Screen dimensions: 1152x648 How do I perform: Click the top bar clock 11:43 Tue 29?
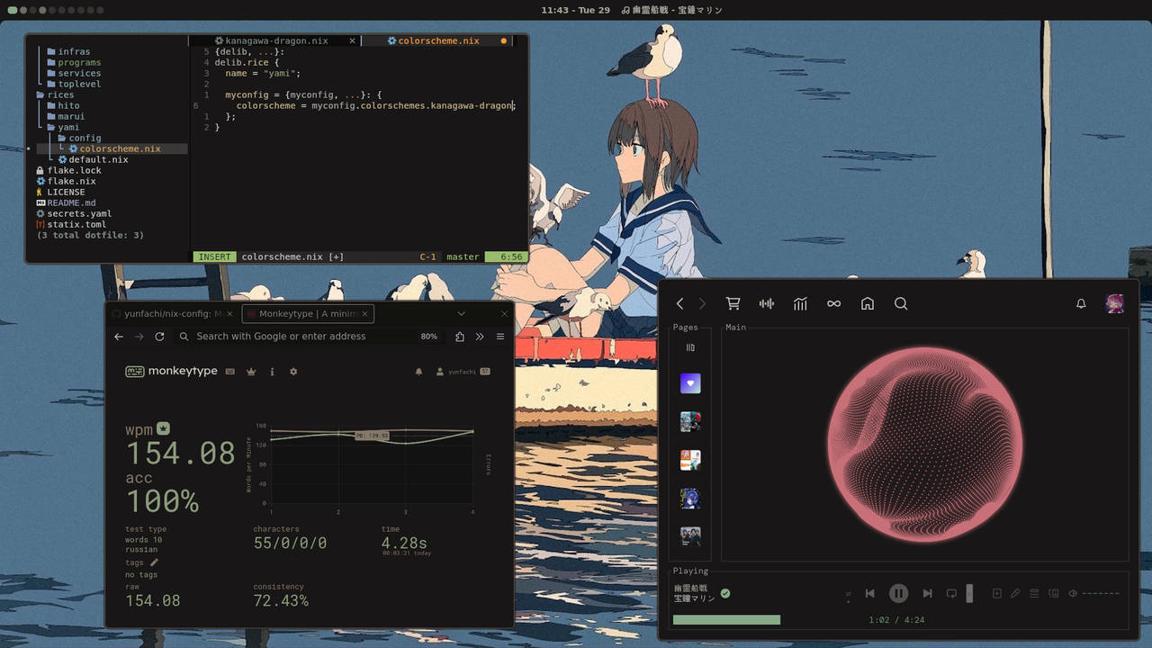(x=575, y=10)
